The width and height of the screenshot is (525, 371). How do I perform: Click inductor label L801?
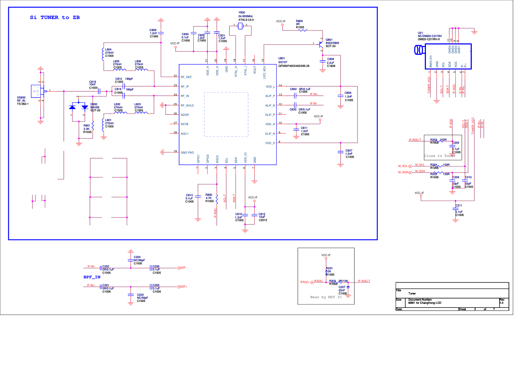108,120
